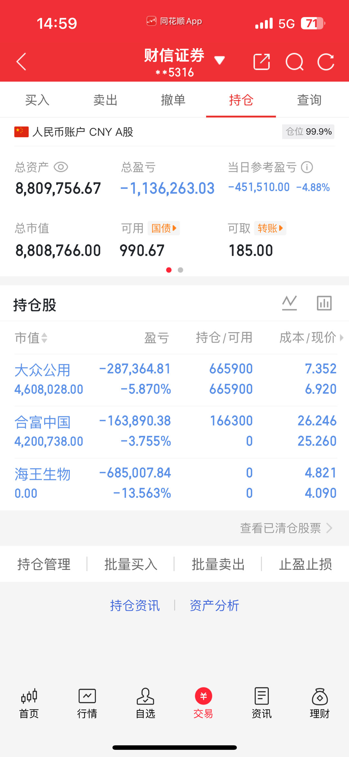Toggle sort by 市值 arrows
Image resolution: width=349 pixels, height=757 pixels.
(44, 338)
